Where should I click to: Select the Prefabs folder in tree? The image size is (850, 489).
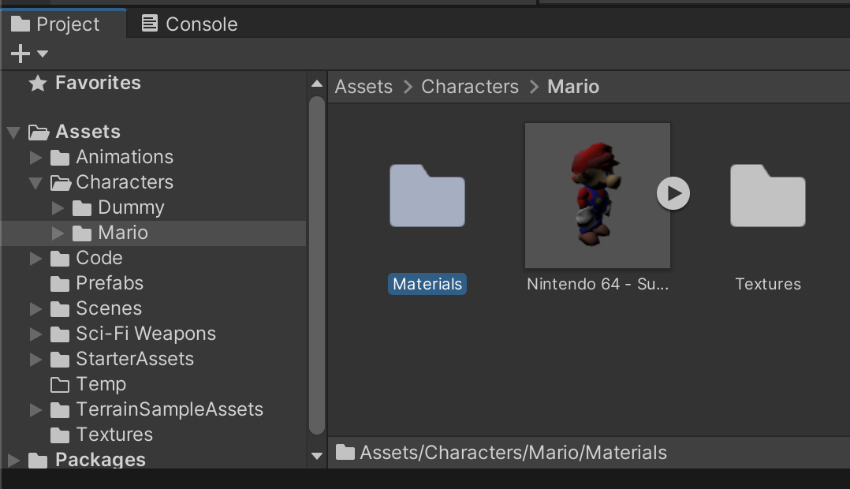(109, 283)
